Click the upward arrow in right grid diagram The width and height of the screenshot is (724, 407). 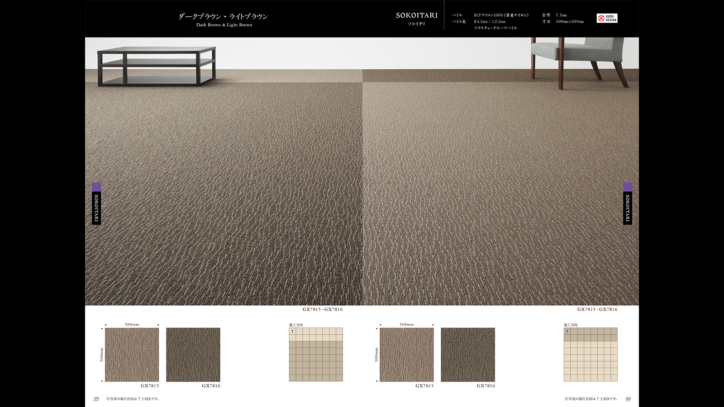pos(567,331)
